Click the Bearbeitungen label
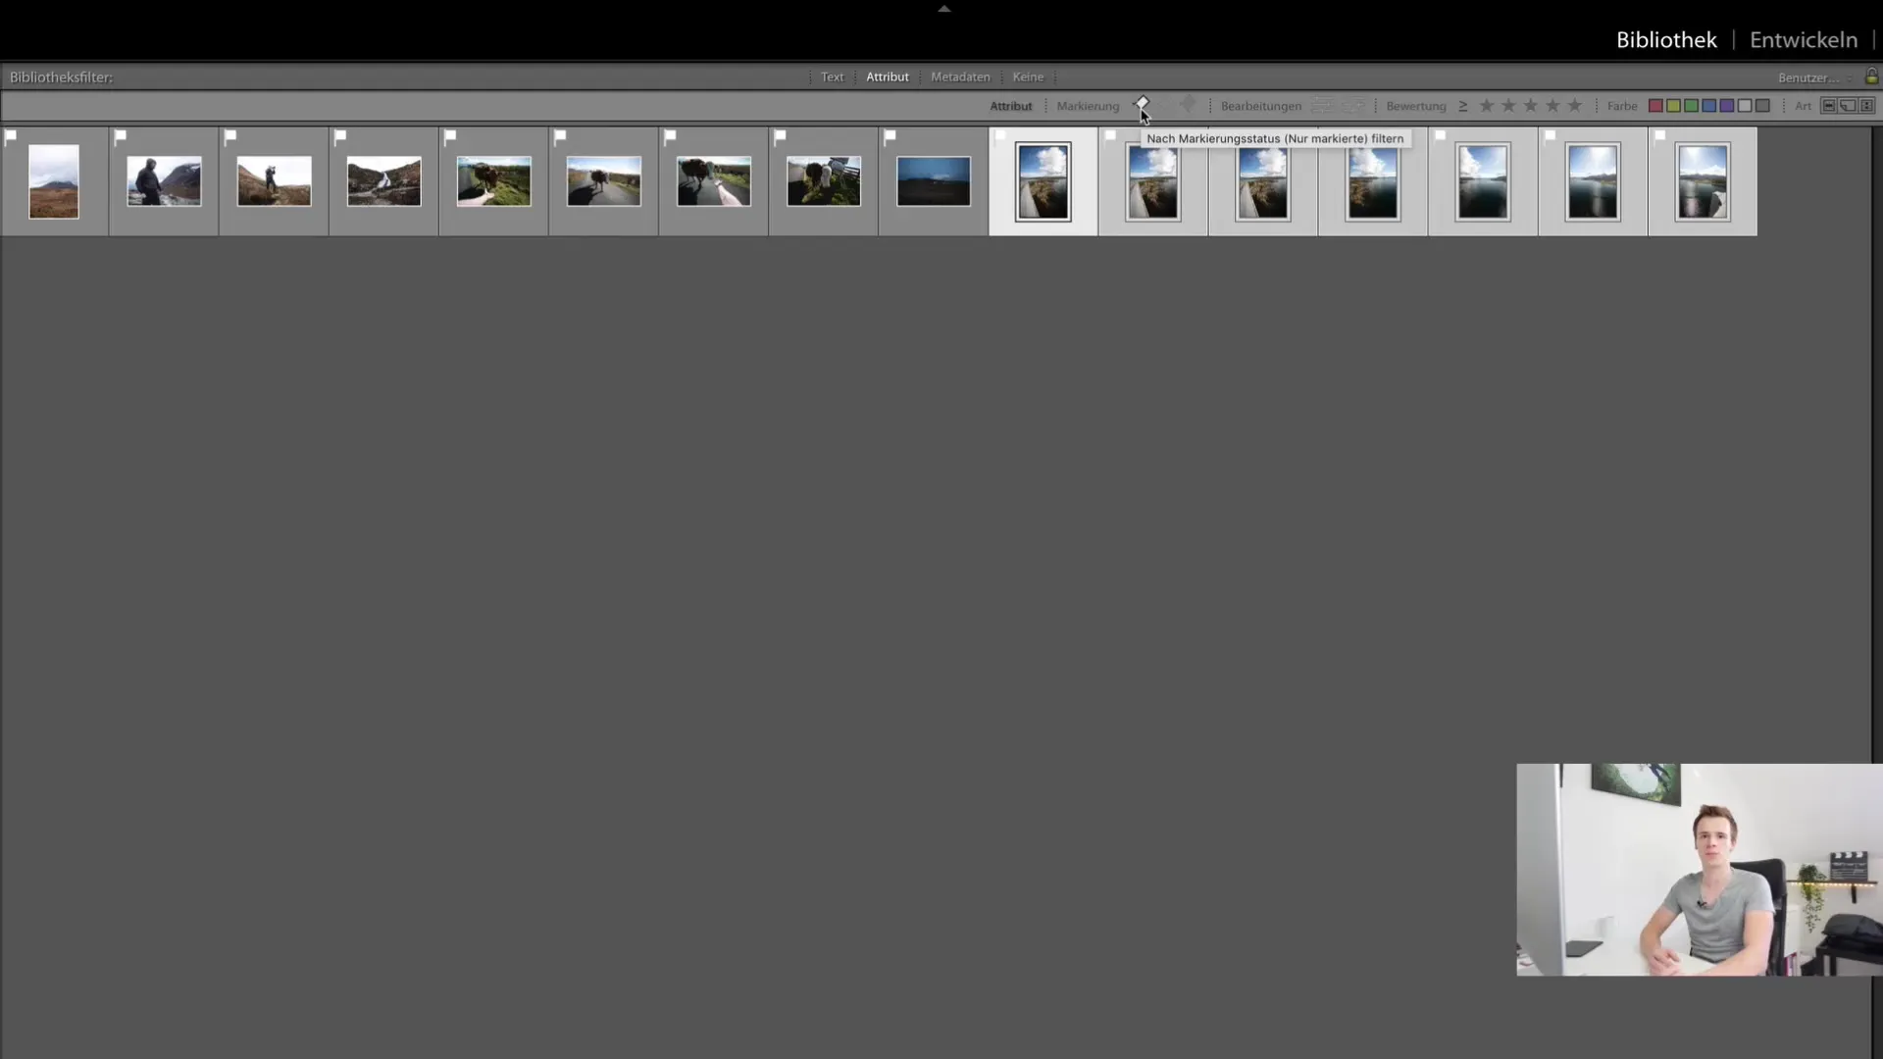1883x1059 pixels. pyautogui.click(x=1261, y=106)
